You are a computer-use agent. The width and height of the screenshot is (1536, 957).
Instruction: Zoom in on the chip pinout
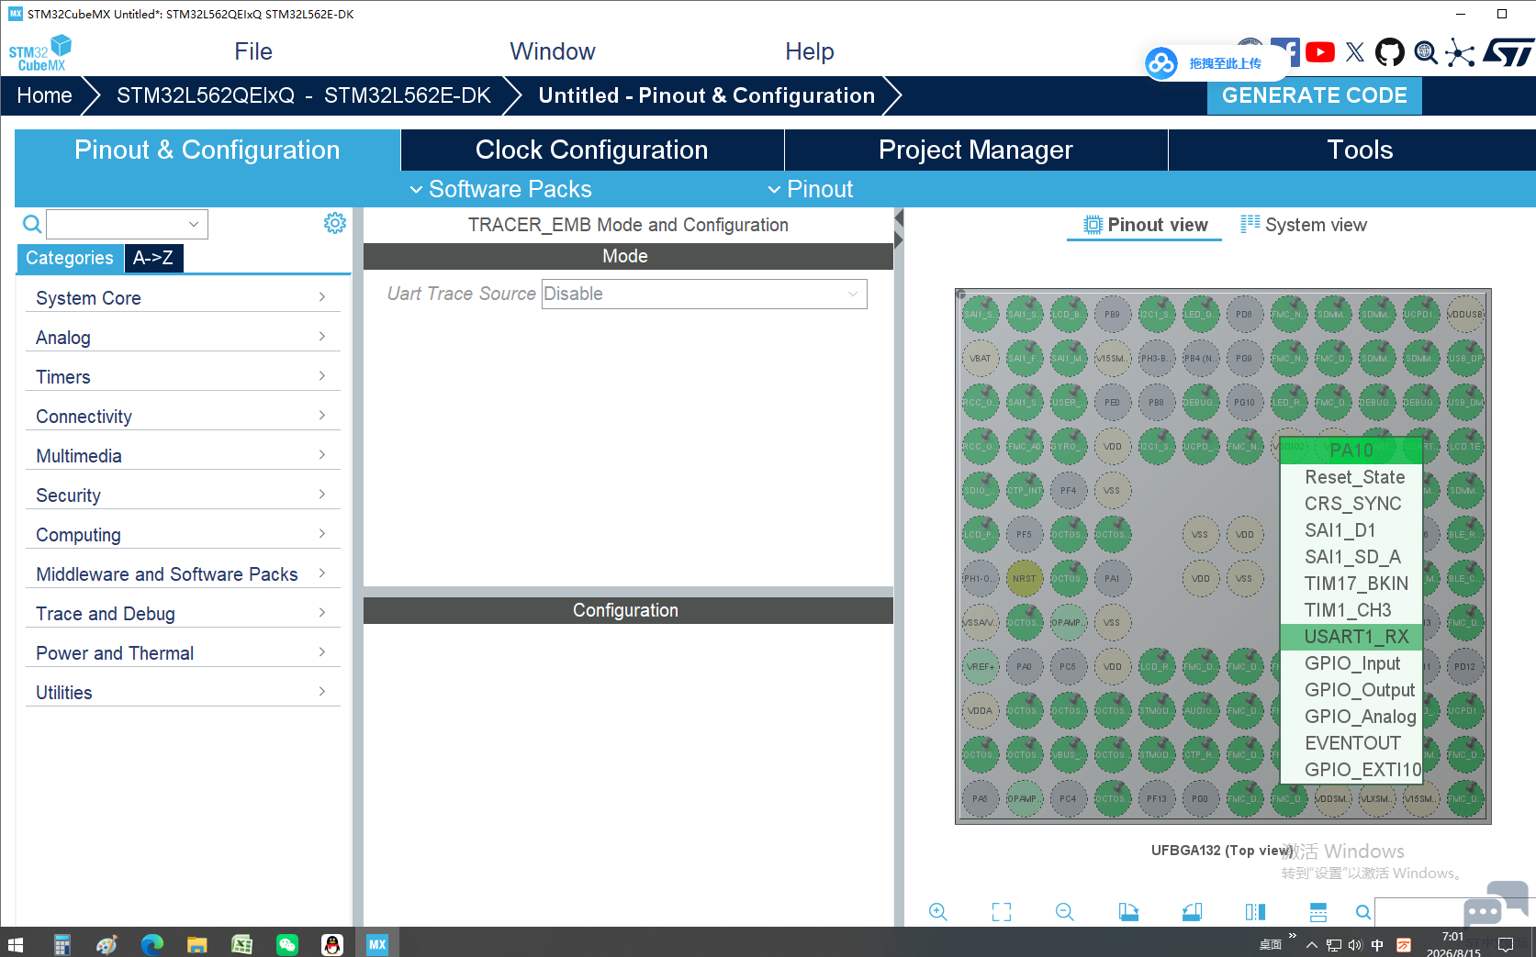click(937, 911)
